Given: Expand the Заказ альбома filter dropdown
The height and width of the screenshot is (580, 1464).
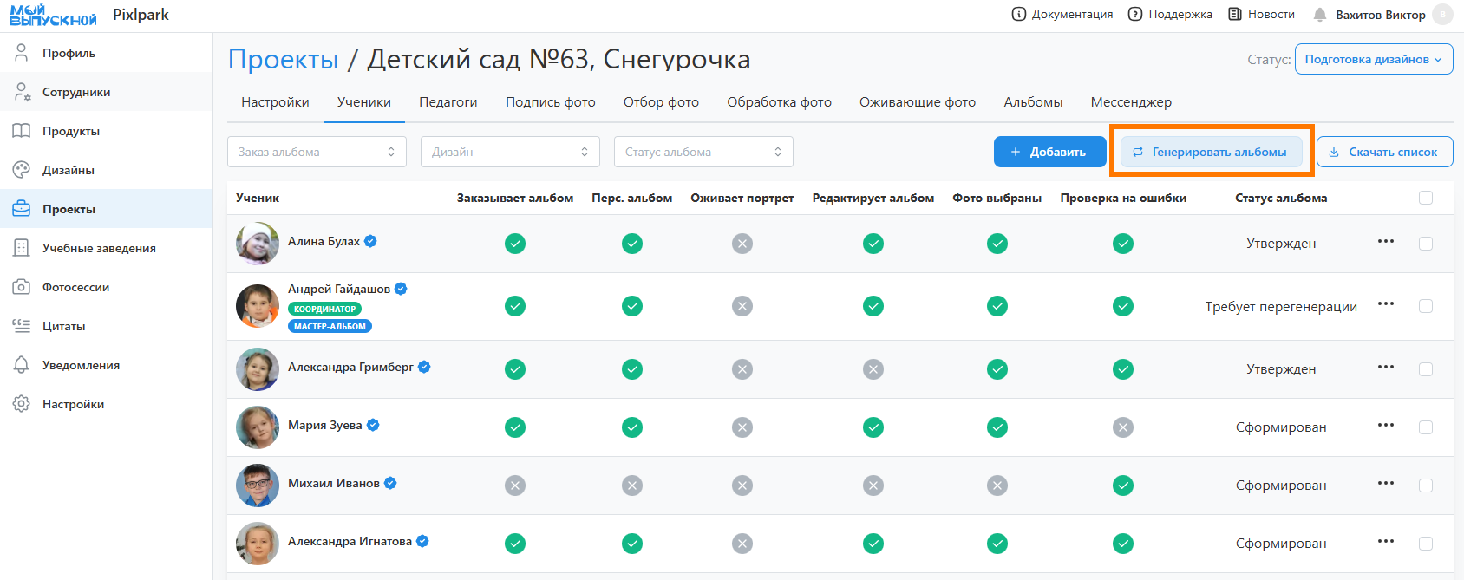Looking at the screenshot, I should coord(317,152).
